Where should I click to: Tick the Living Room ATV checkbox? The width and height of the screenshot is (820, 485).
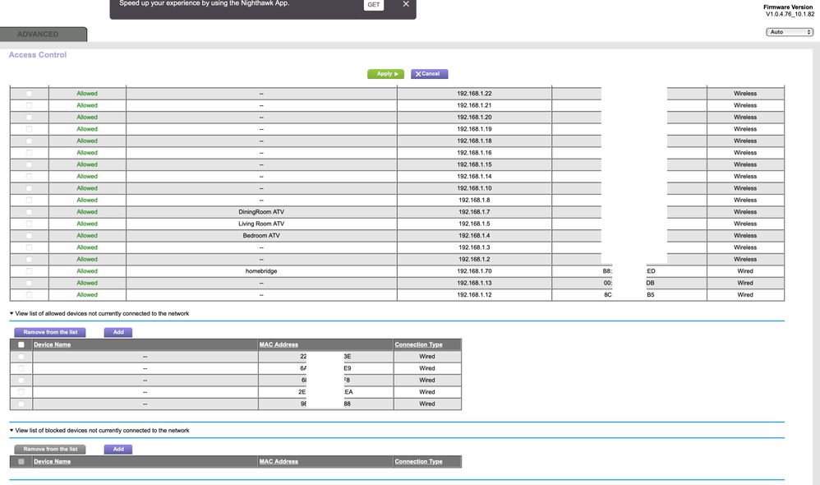click(29, 224)
